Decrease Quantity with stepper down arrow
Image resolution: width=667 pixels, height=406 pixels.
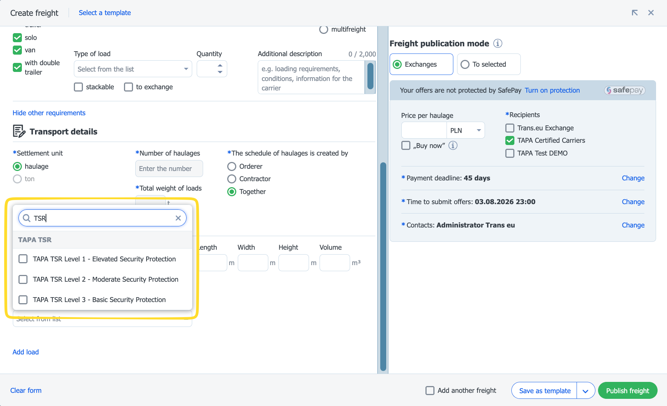pyautogui.click(x=220, y=72)
